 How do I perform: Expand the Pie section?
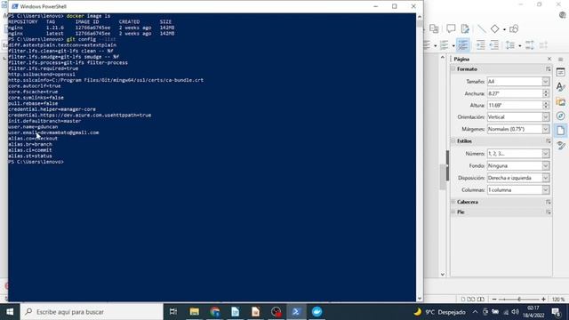[453, 212]
